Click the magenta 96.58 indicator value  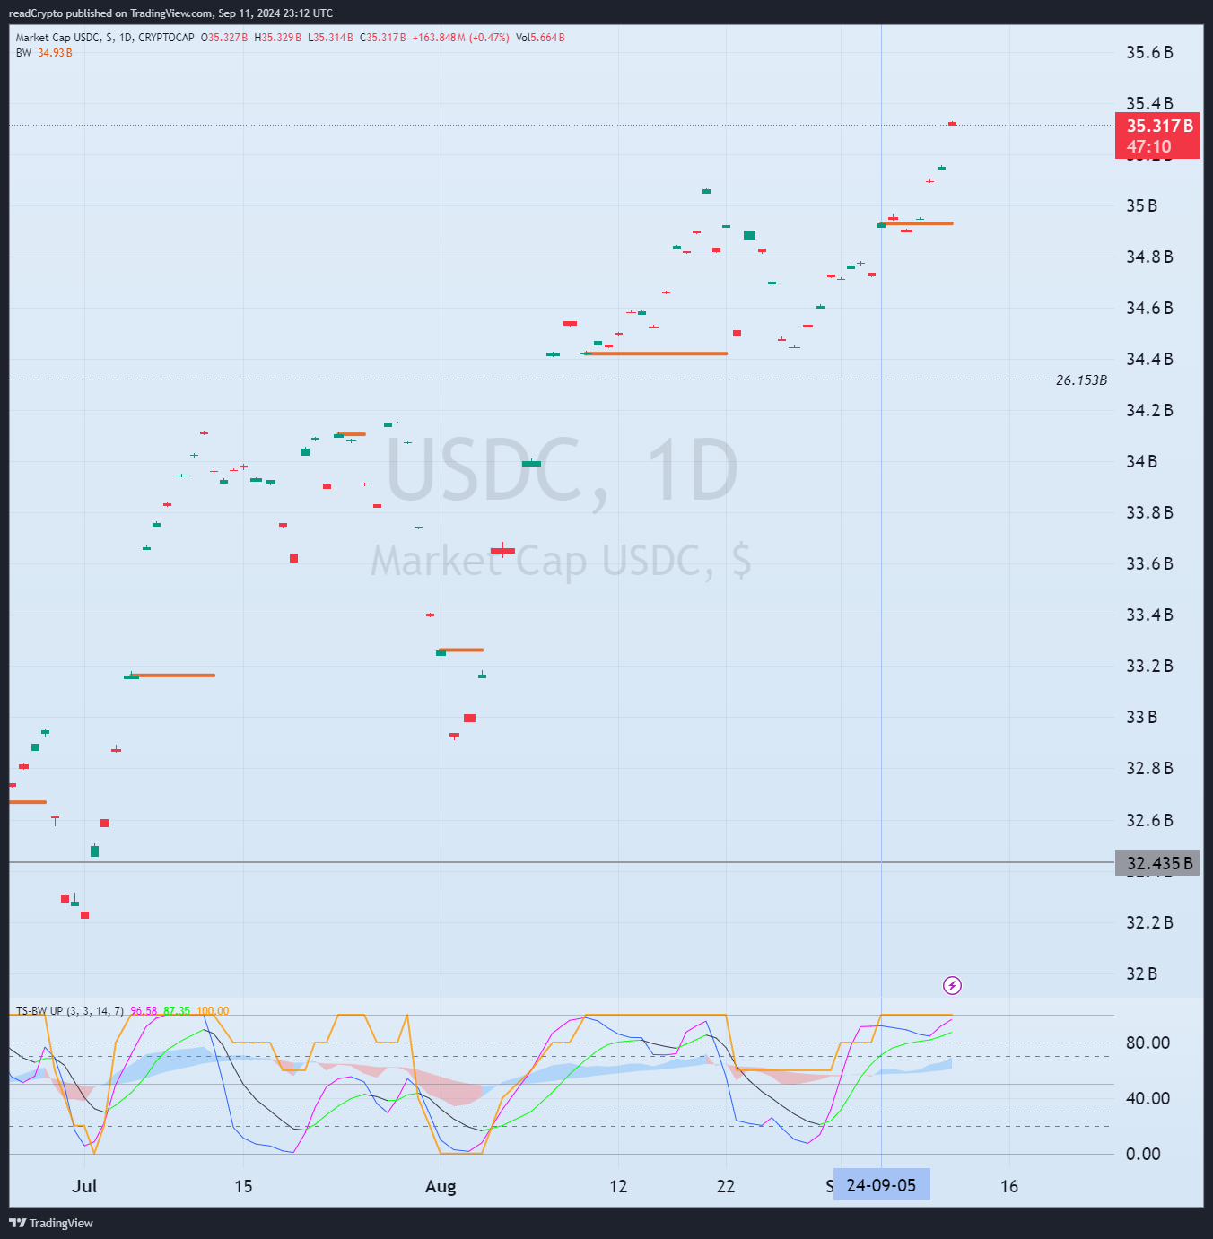(144, 1011)
